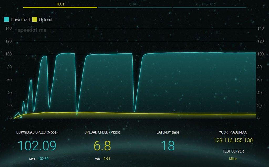This screenshot has width=269, height=167.
Task: Click the speedof.me watermark on chart
Action: pyautogui.click(x=32, y=30)
